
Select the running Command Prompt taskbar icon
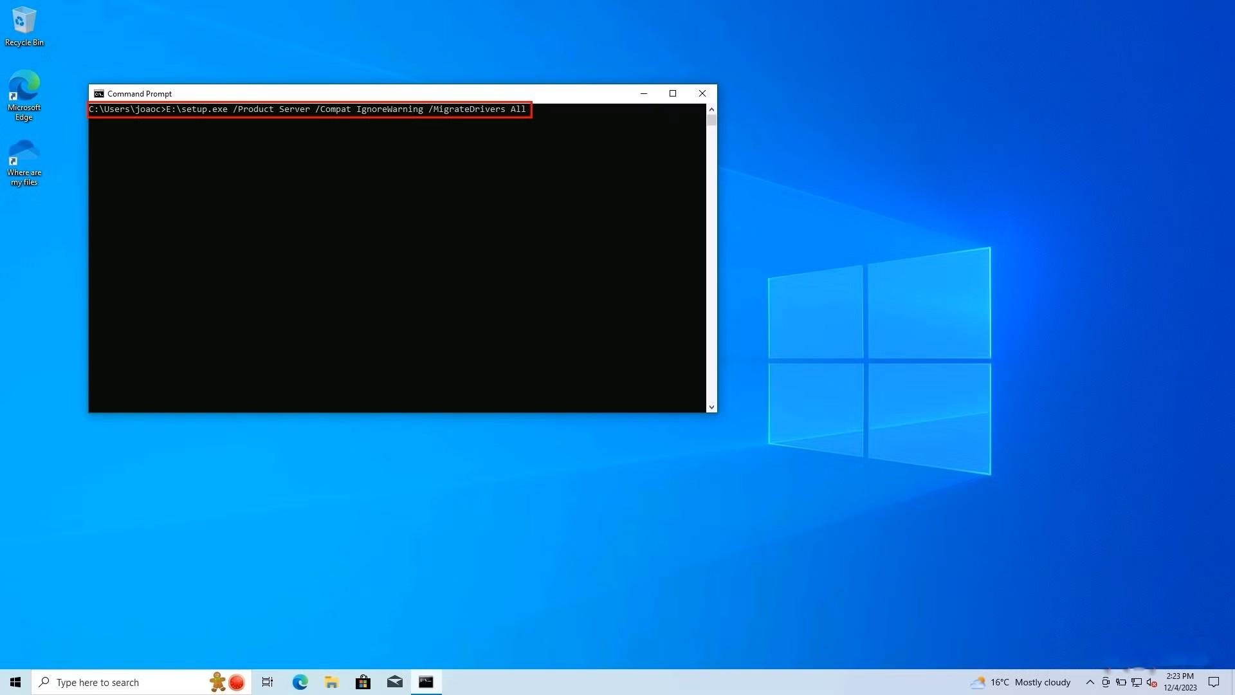point(426,682)
